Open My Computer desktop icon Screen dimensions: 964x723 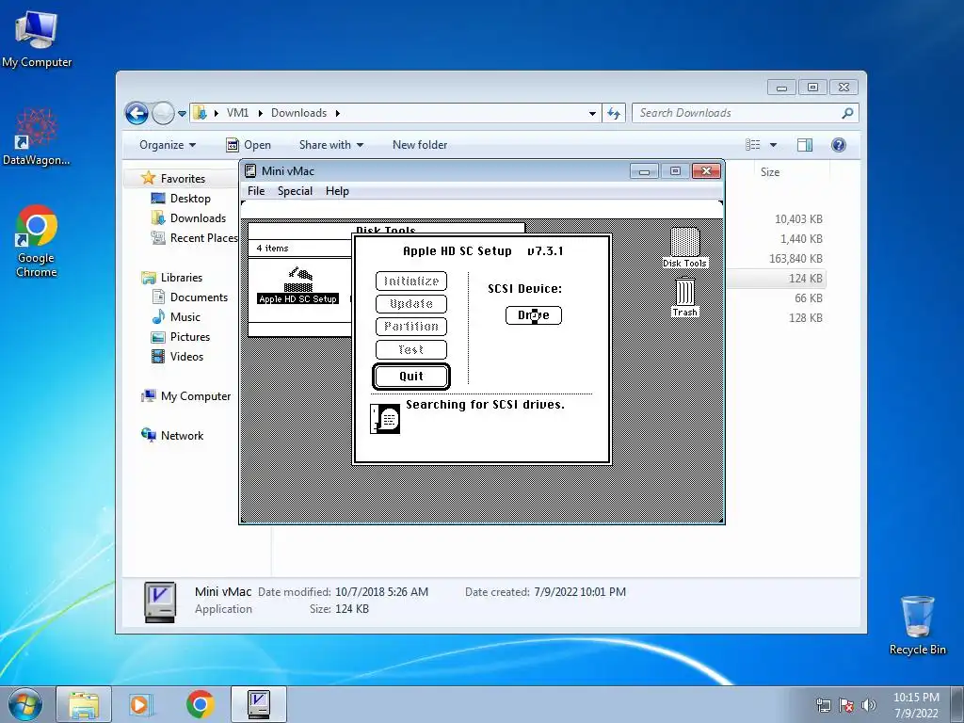point(37,39)
